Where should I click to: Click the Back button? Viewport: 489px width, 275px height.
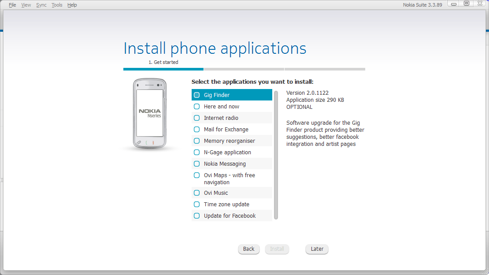249,249
